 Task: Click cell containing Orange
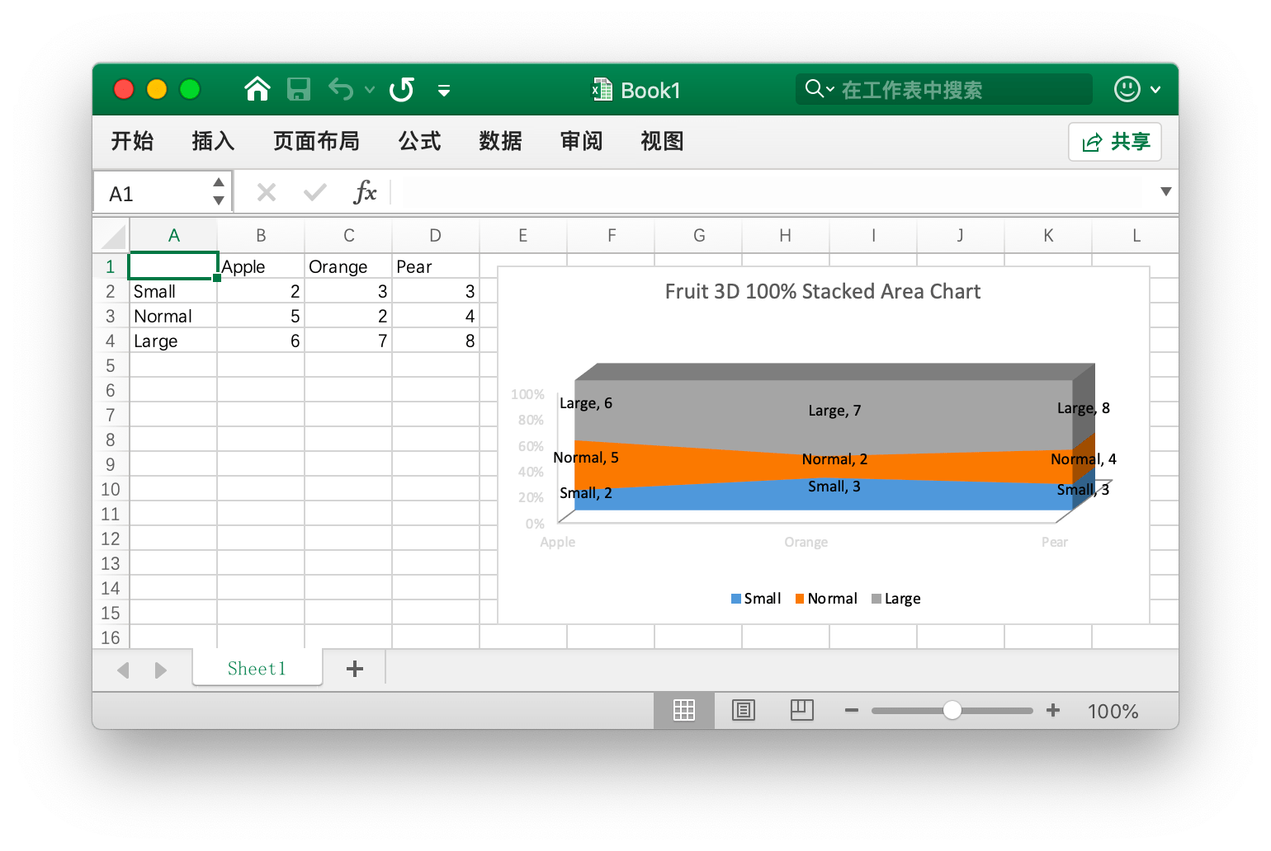click(x=348, y=266)
